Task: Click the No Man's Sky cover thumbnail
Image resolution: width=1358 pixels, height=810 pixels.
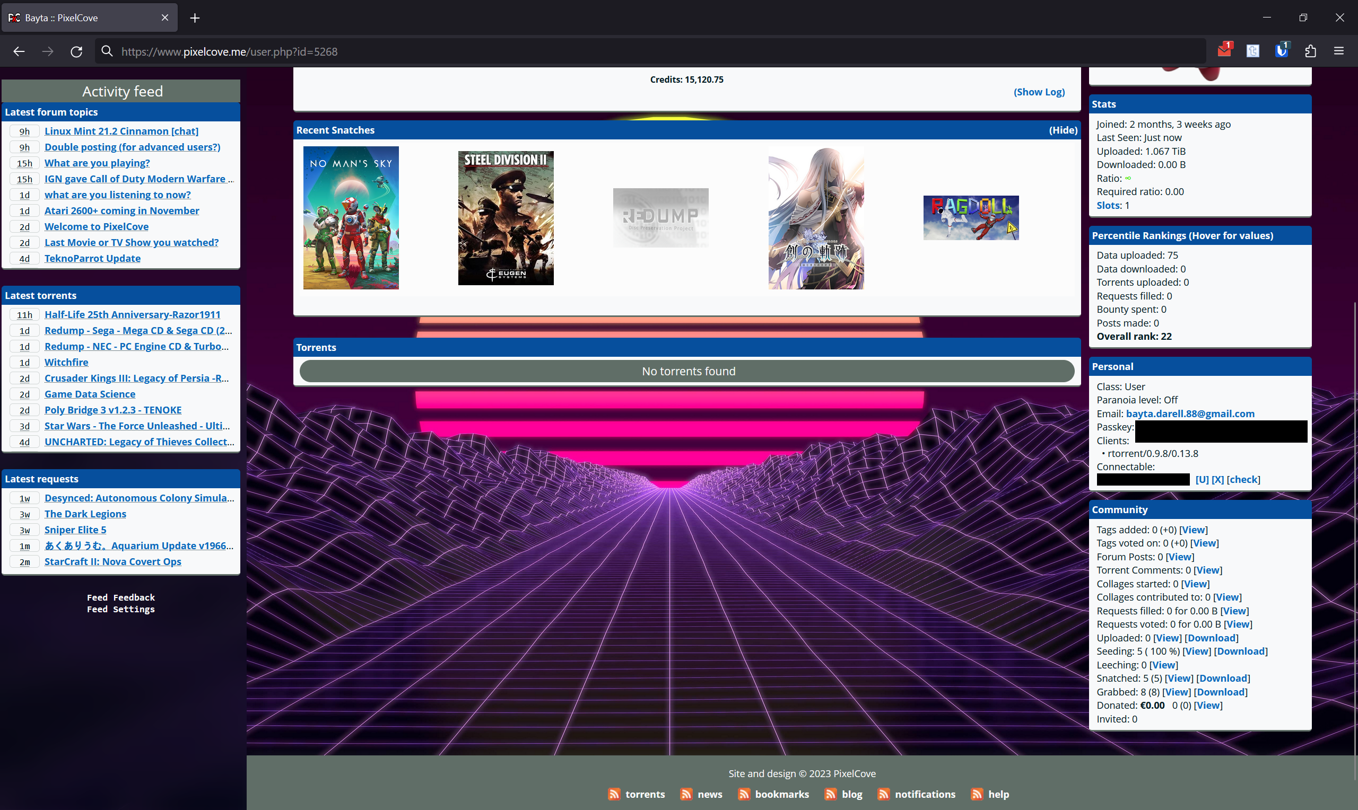Action: coord(351,218)
